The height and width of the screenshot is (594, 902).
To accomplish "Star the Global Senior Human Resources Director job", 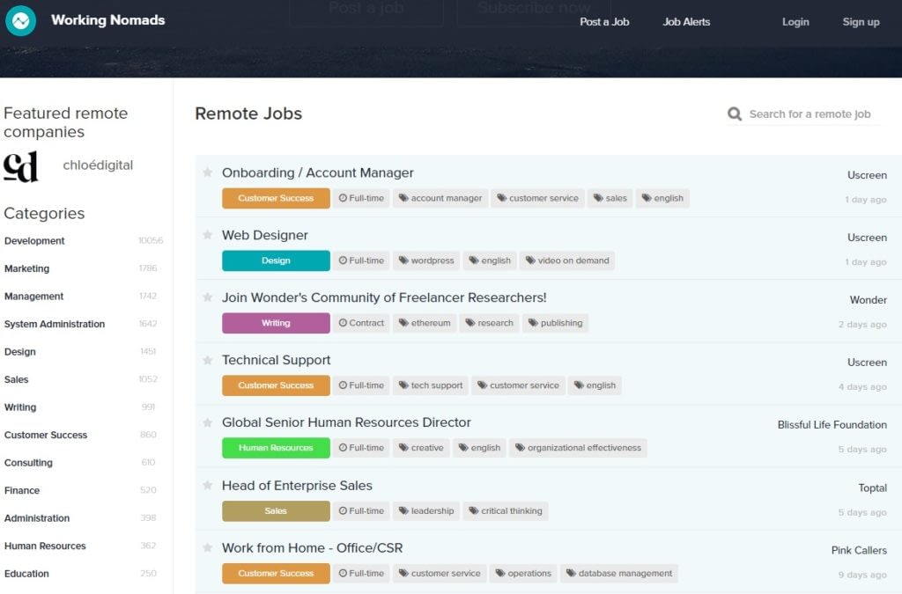I will [208, 422].
